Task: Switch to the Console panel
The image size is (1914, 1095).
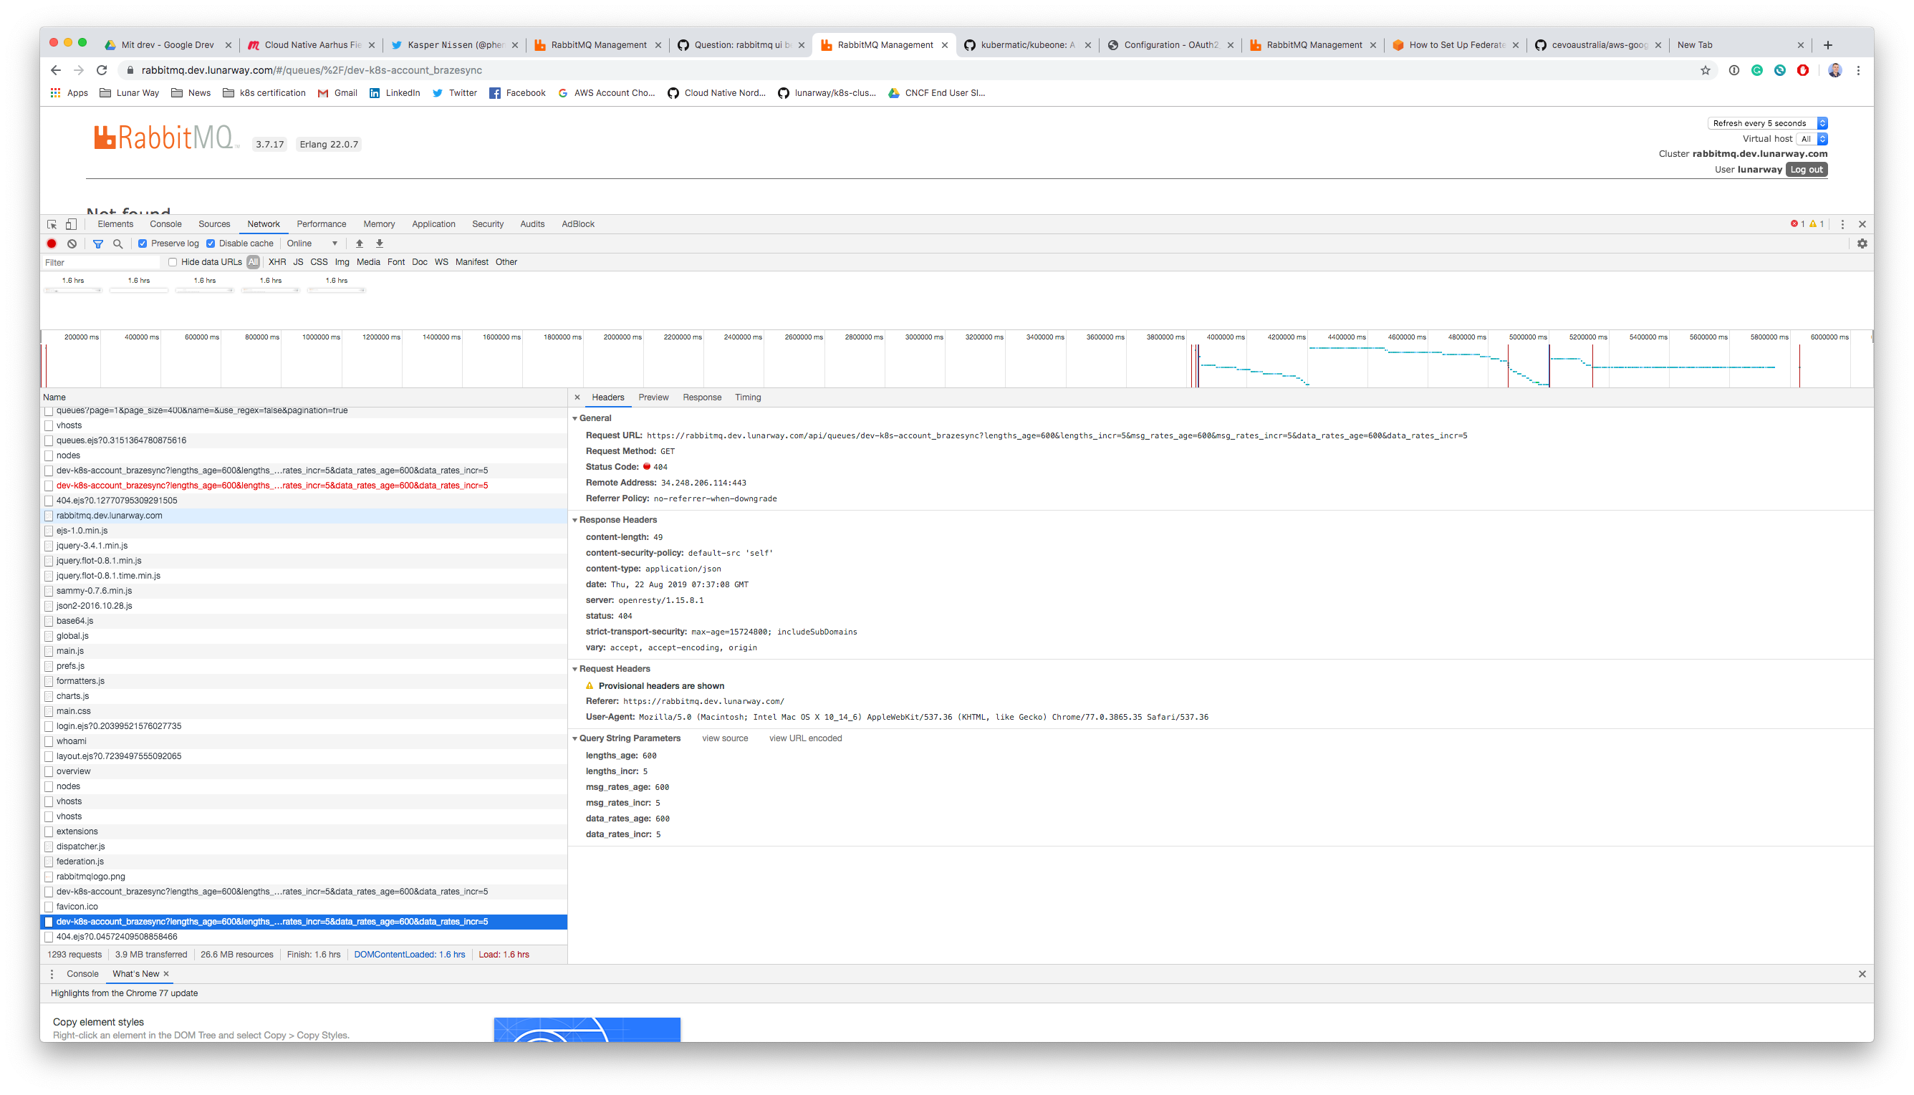Action: (165, 224)
